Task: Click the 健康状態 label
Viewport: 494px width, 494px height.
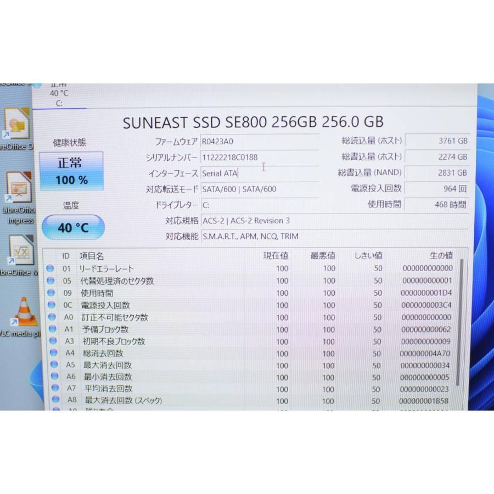Action: coord(69,143)
